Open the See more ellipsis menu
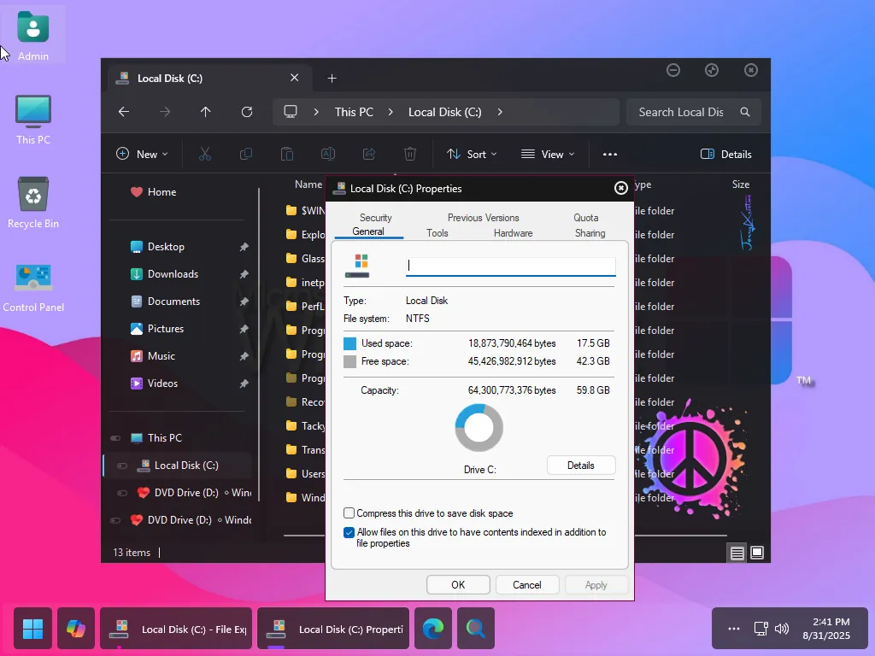 point(610,154)
